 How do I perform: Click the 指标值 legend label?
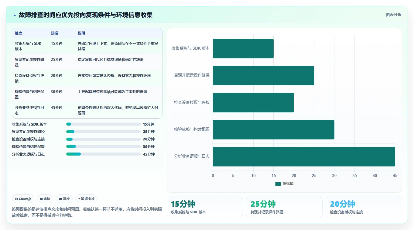tap(288, 184)
